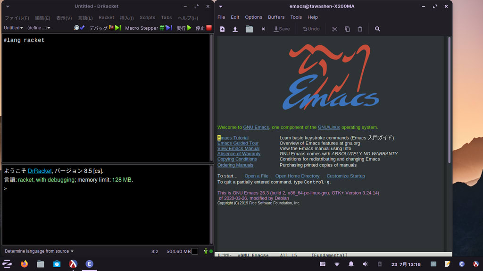Create a new file from the Emacs toolbar

click(x=222, y=29)
